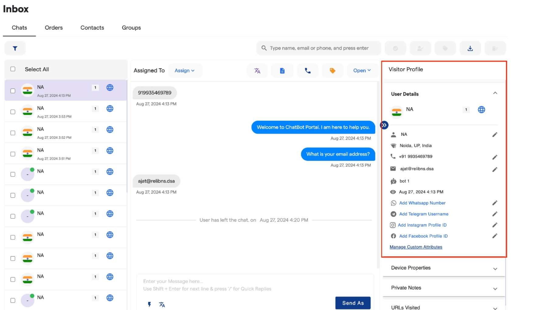Check the chat dated Aug 27 4:13 PM
The image size is (549, 310).
(13, 91)
